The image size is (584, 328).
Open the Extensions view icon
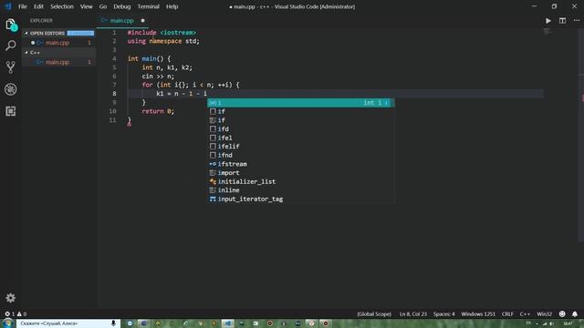11,111
